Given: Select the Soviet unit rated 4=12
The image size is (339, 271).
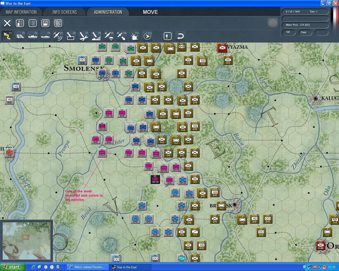Looking at the screenshot, I should 149,87.
